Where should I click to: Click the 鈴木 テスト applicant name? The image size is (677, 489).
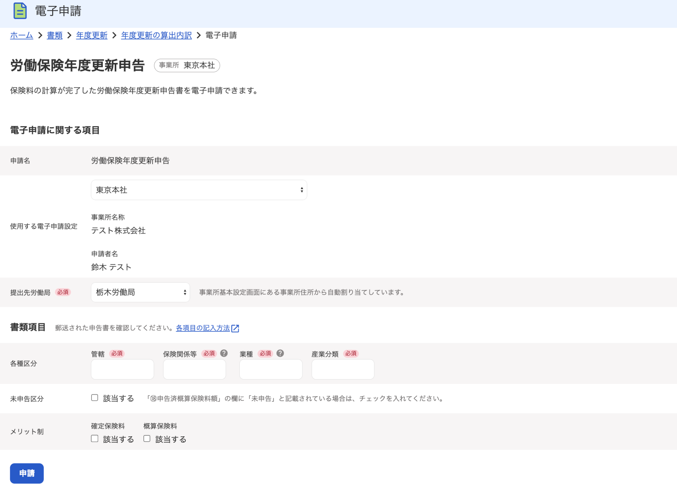(x=111, y=267)
